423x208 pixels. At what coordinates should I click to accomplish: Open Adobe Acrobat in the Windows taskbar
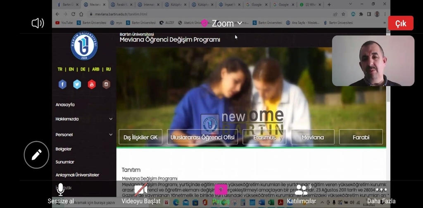point(280,202)
